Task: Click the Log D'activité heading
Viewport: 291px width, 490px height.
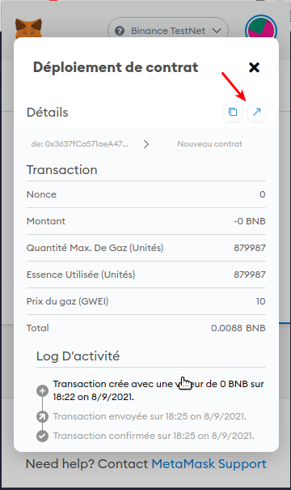Action: 78,356
